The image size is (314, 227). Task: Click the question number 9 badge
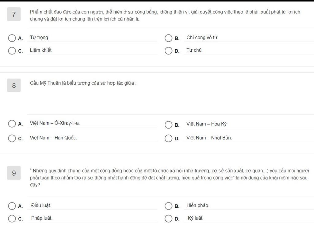pos(14,173)
